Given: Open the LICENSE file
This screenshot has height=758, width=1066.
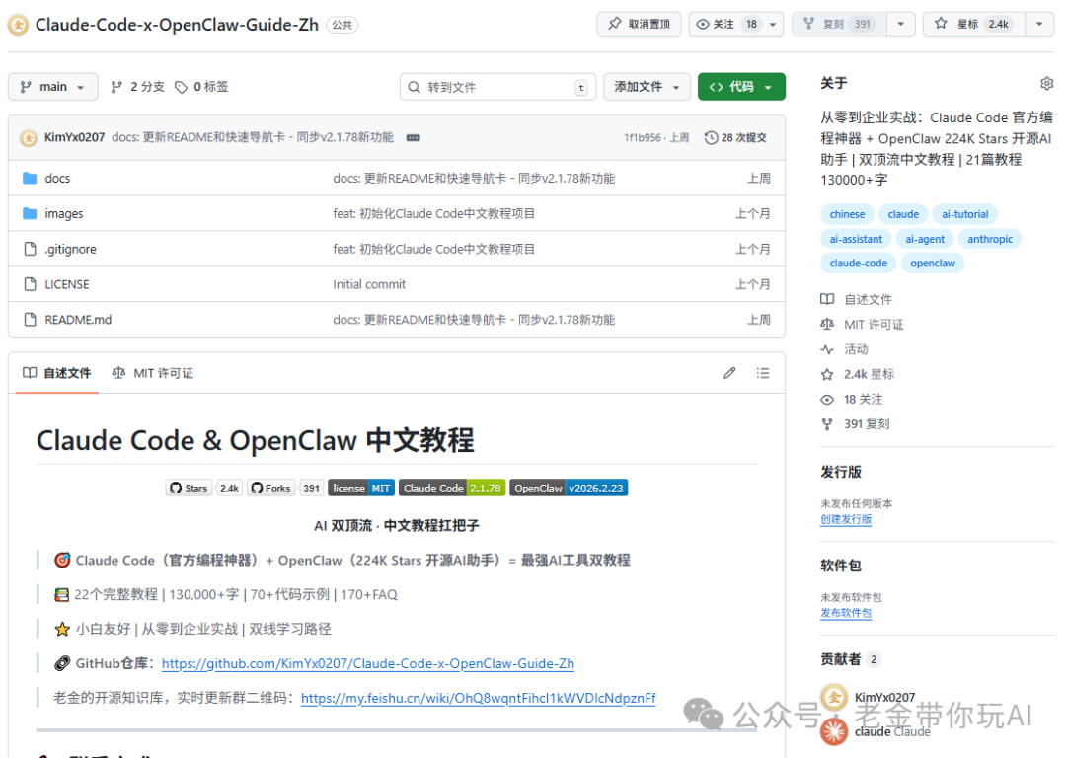Looking at the screenshot, I should point(67,284).
